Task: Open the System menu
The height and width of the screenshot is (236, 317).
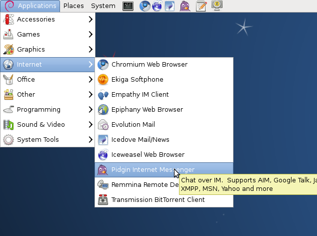Action: coord(103,6)
